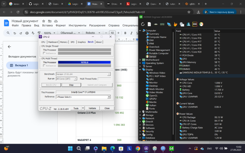This screenshot has width=245, height=153.
Task: Expand the Multimedia tree node
Action: click(140, 112)
